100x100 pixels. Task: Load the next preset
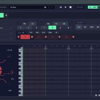[52, 7]
